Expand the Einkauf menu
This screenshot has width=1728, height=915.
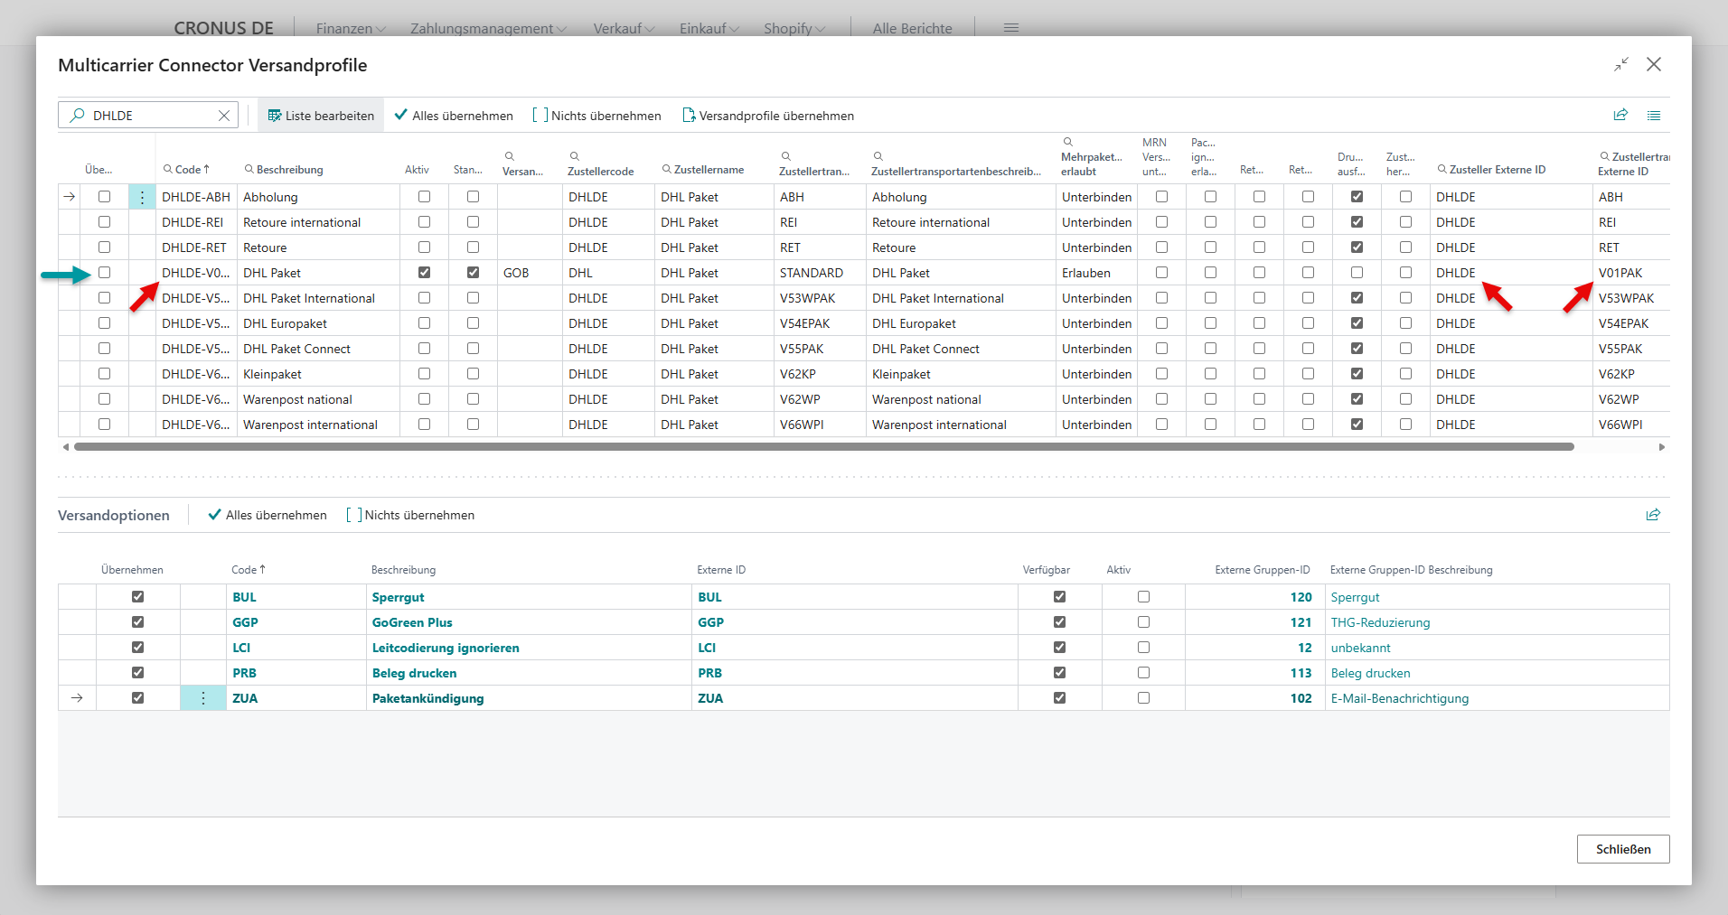pos(709,28)
